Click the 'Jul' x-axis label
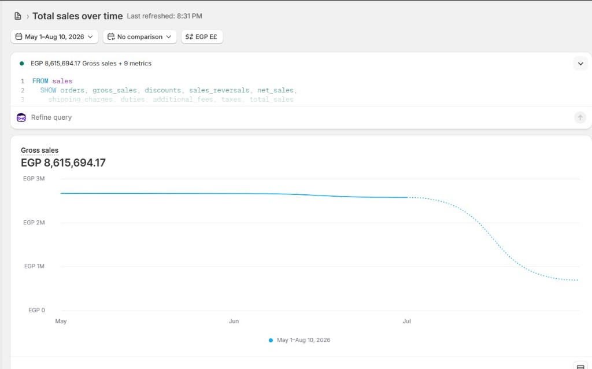The image size is (592, 369). pyautogui.click(x=406, y=322)
